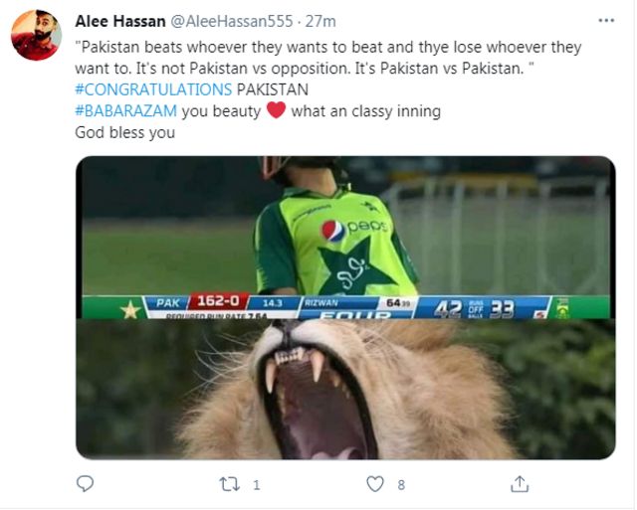Reply using the speech bubble icon
The height and width of the screenshot is (510, 637).
point(86,484)
